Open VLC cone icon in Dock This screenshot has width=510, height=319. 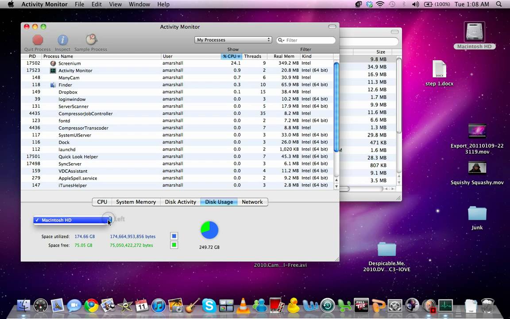(x=243, y=306)
